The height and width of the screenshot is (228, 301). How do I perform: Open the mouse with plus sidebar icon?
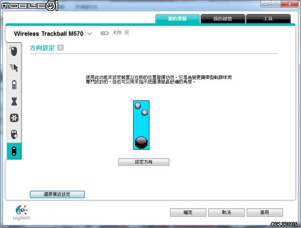(14, 134)
